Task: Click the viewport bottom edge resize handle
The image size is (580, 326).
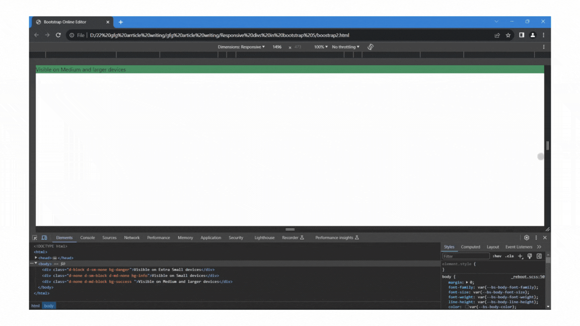Action: coord(290,229)
